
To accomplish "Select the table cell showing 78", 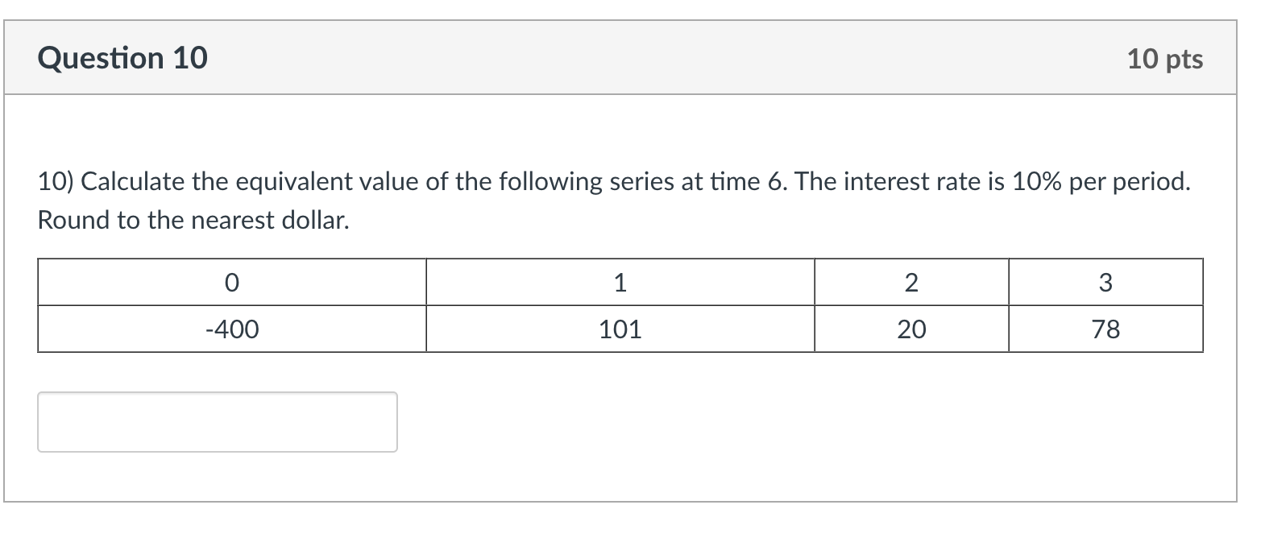I will click(x=1105, y=329).
